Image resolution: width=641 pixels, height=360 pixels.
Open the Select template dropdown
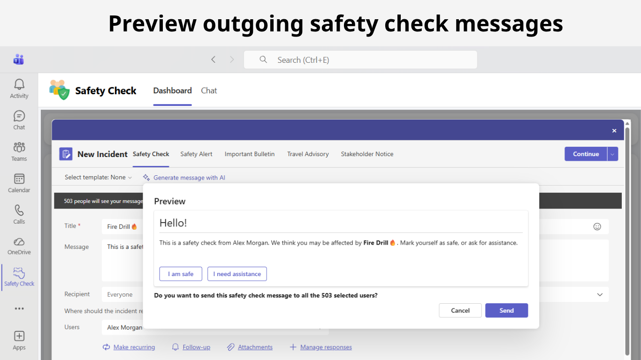99,177
